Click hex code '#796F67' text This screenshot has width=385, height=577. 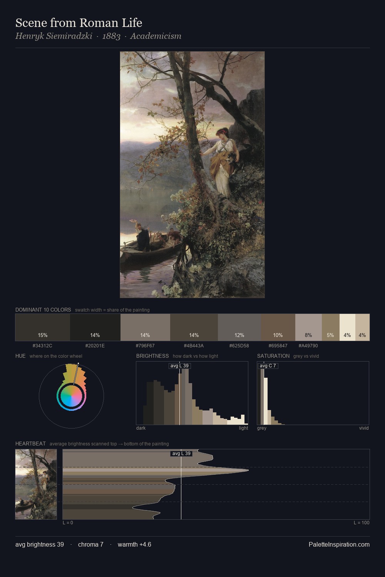[x=145, y=346]
